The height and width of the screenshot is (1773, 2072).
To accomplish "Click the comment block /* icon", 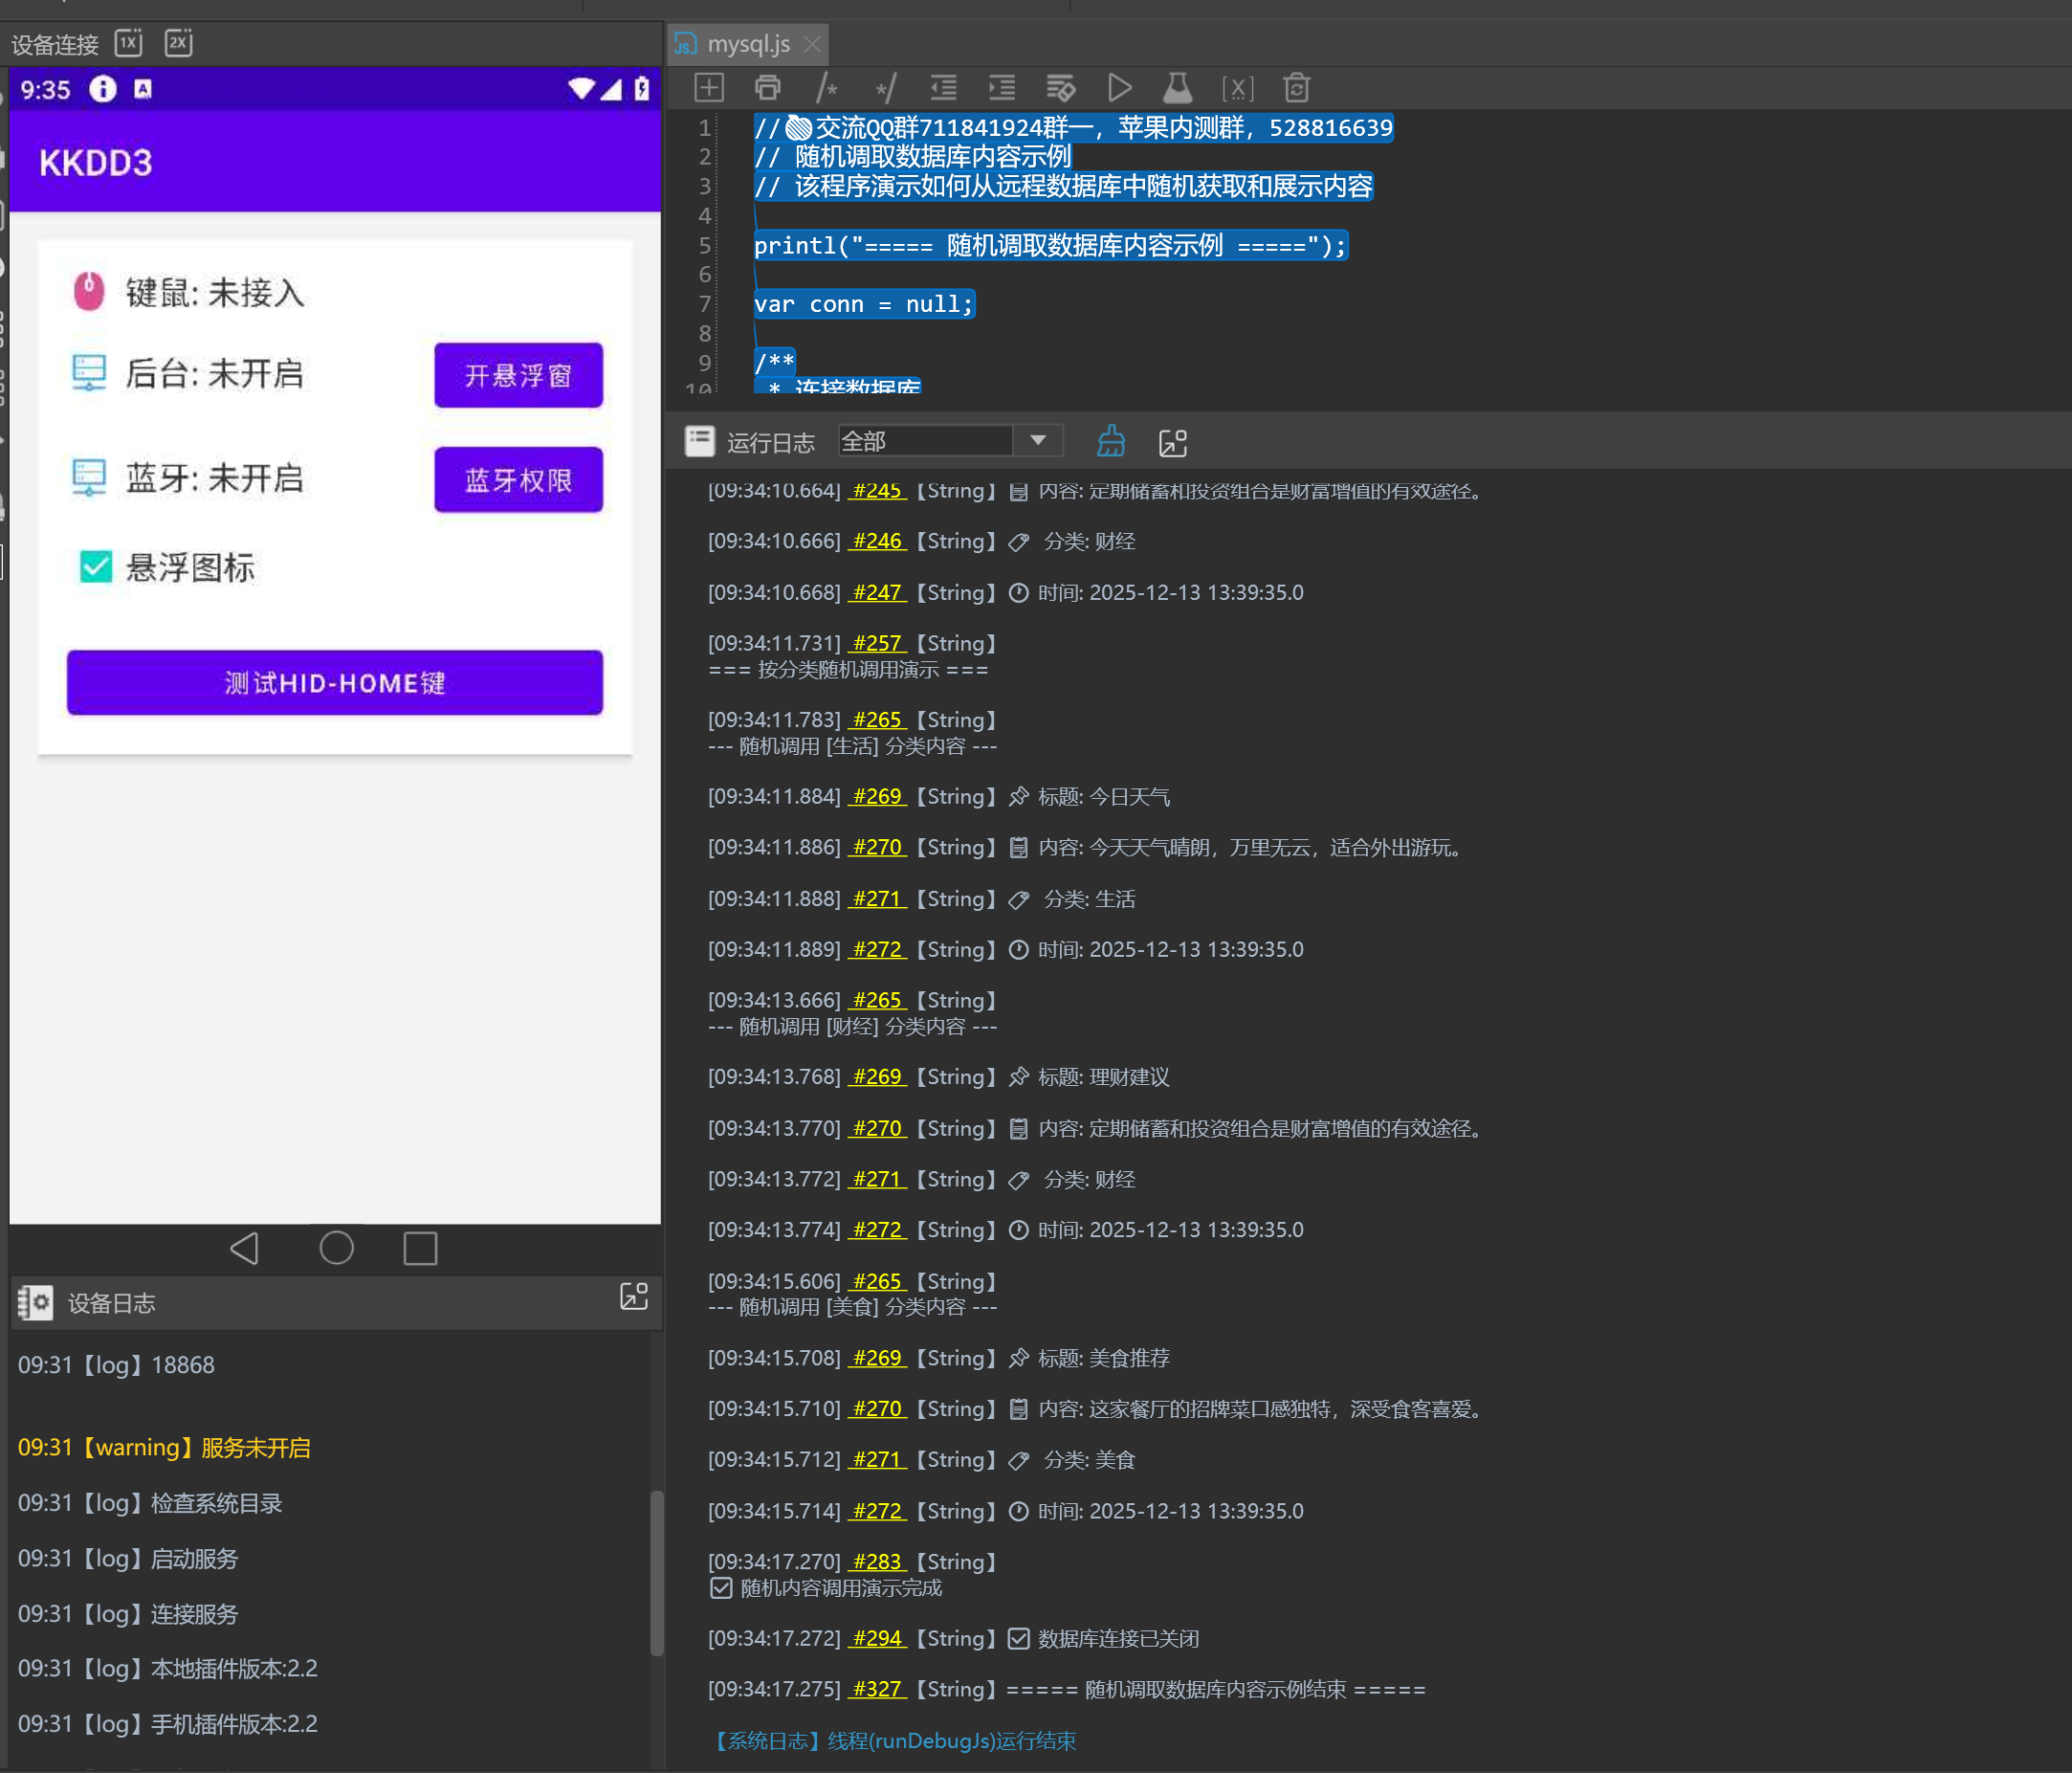I will 826,88.
